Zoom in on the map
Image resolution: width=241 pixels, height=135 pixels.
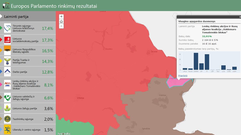pos(61,17)
